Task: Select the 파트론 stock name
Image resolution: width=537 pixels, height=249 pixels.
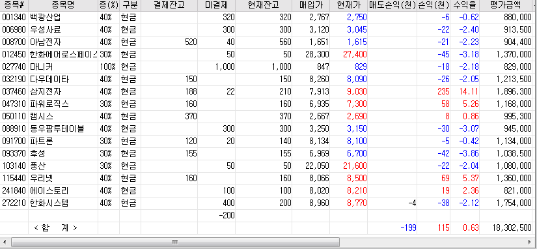Action: coord(42,141)
